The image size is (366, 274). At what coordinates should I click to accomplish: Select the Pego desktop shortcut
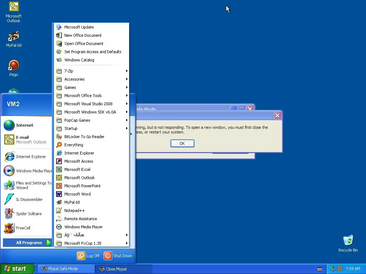click(14, 68)
